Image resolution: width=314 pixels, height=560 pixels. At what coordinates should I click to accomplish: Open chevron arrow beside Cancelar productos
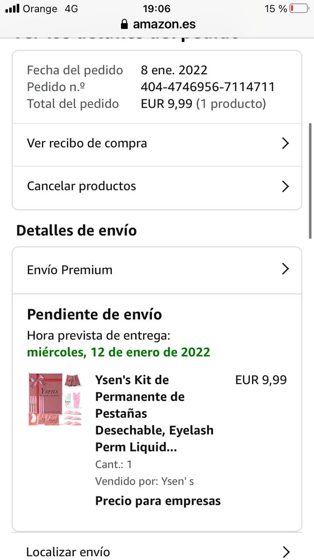pyautogui.click(x=286, y=186)
